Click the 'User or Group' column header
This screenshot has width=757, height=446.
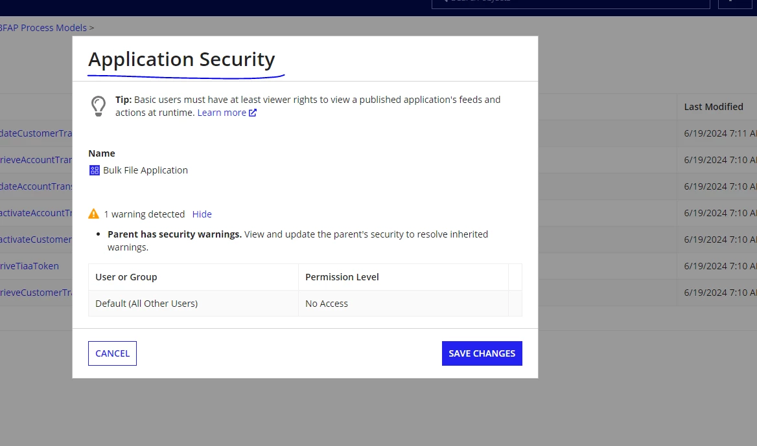(x=193, y=277)
